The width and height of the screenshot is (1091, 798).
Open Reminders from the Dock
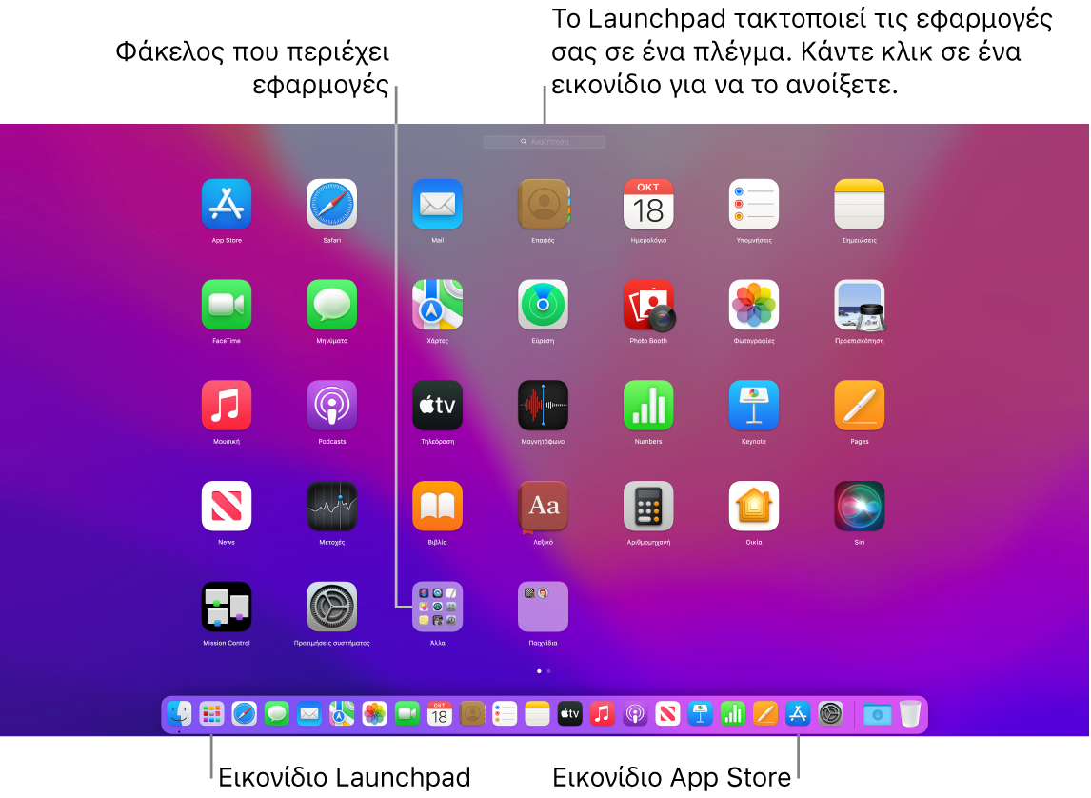click(505, 714)
